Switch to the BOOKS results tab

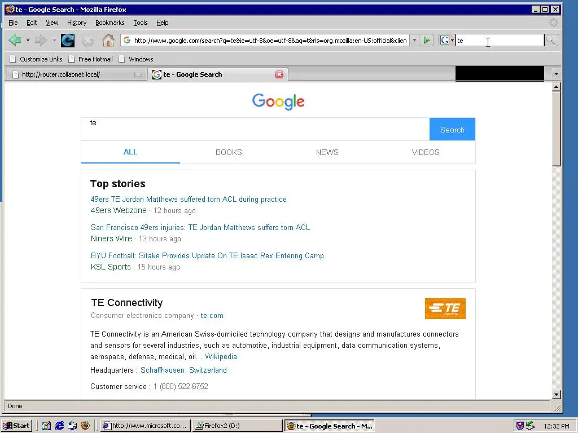(229, 152)
